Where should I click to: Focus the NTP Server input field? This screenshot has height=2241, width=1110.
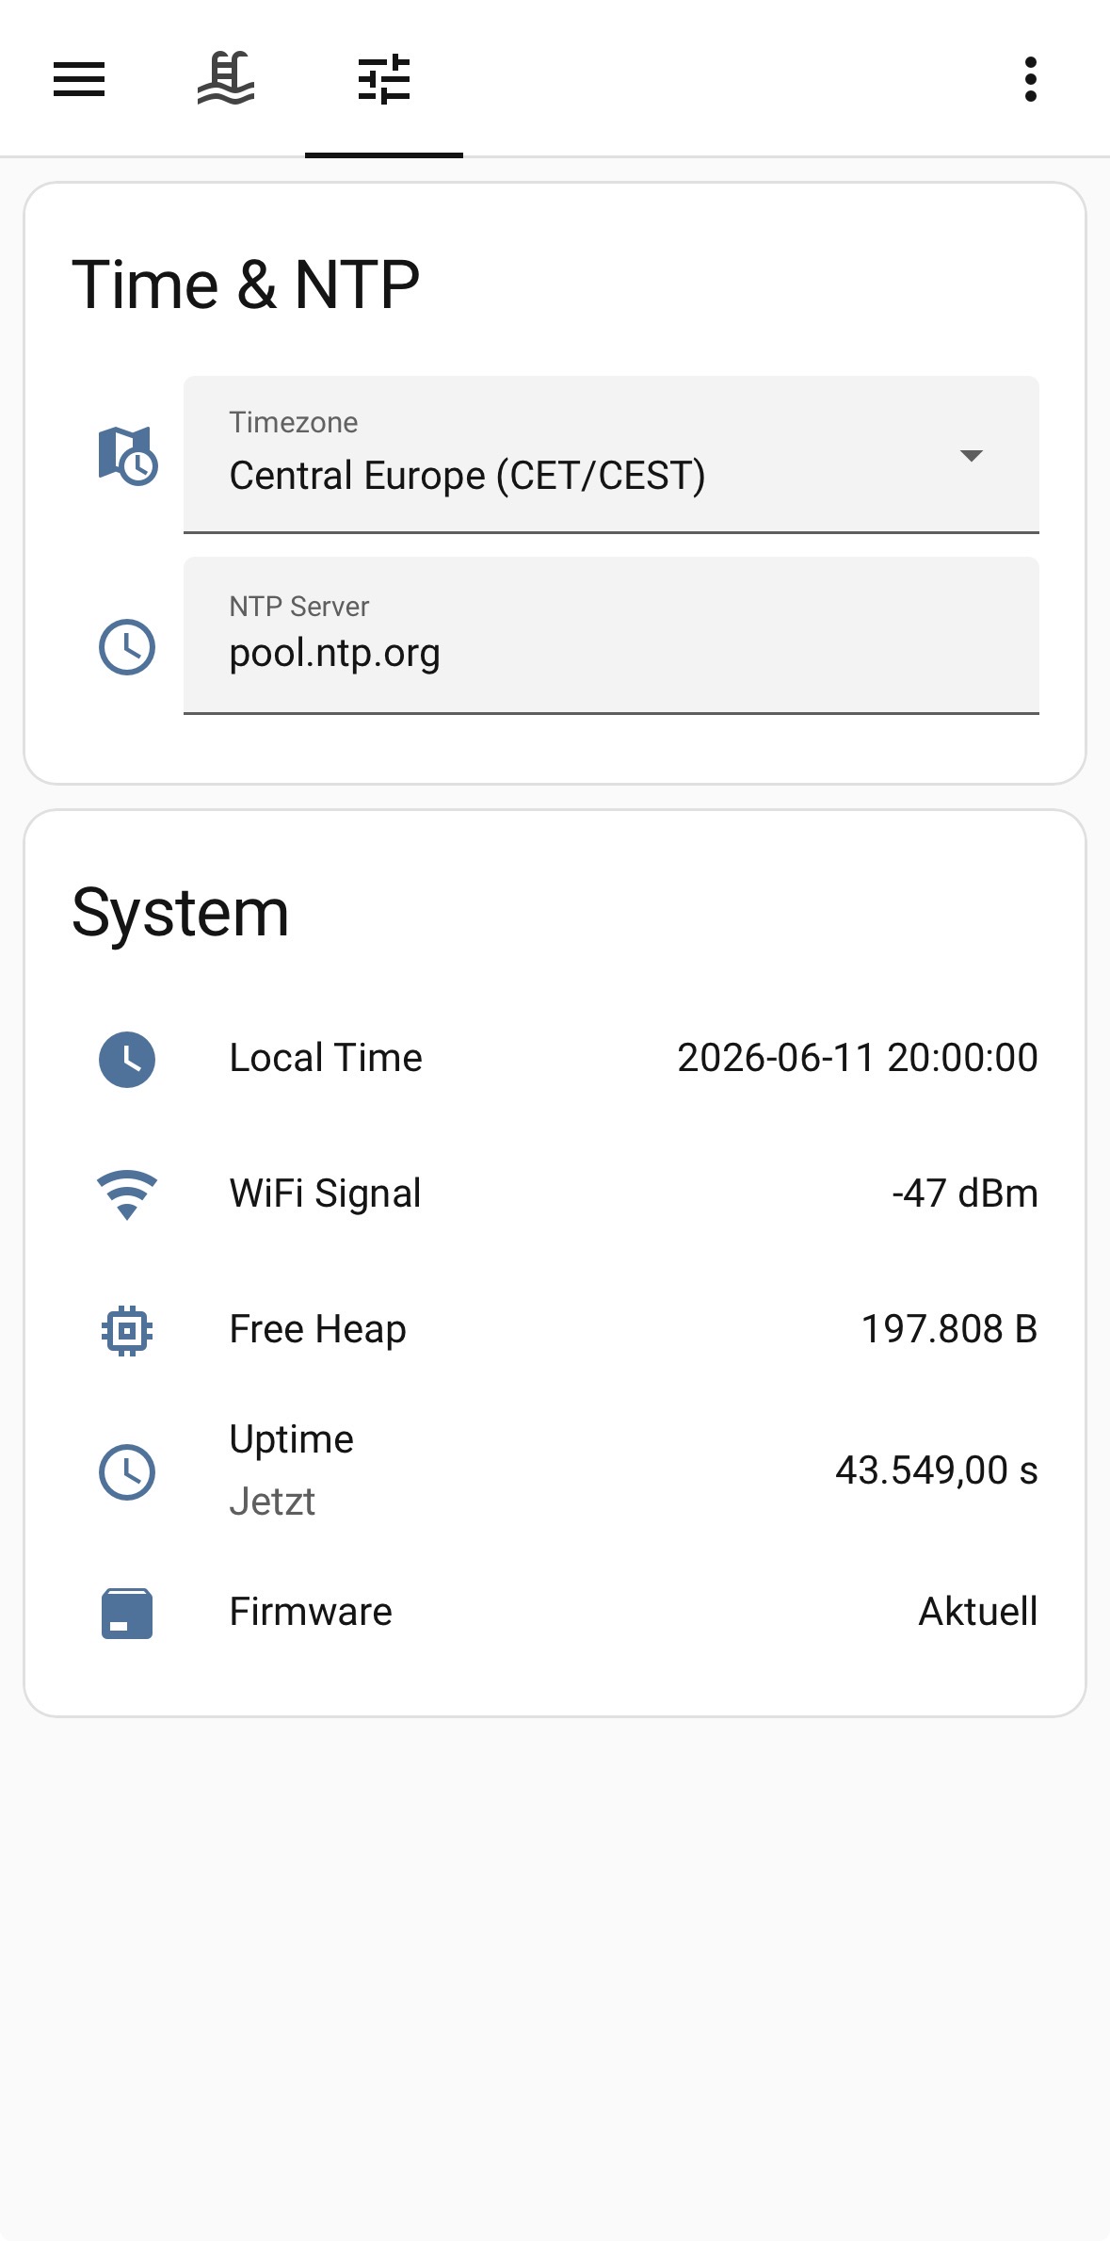point(611,636)
